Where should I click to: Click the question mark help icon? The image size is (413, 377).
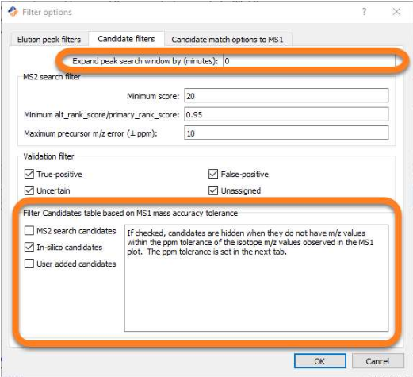364,12
